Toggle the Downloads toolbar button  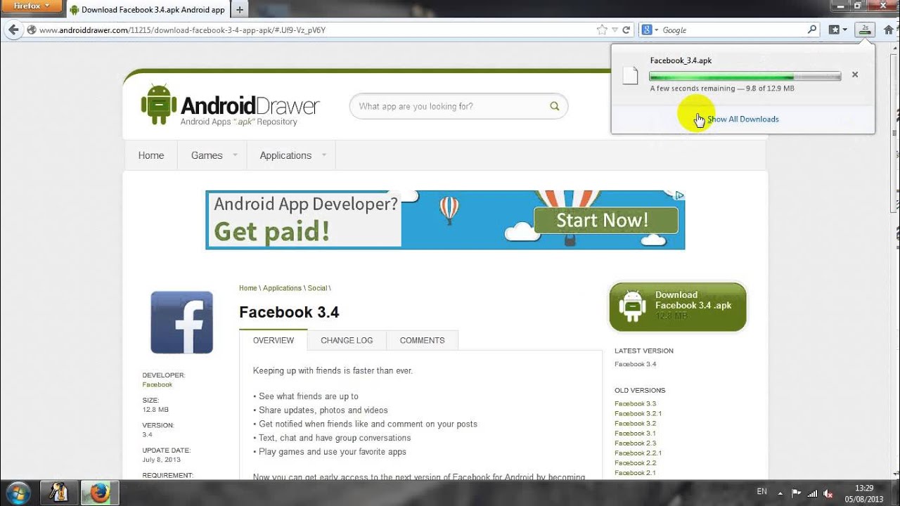865,30
